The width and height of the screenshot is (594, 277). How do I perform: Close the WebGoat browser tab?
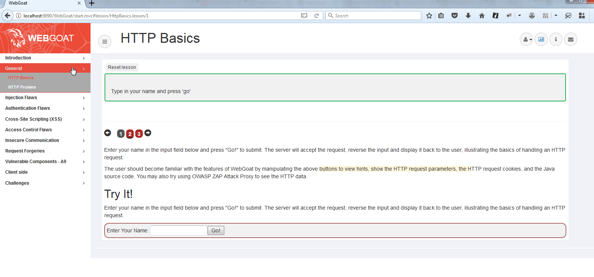79,3
